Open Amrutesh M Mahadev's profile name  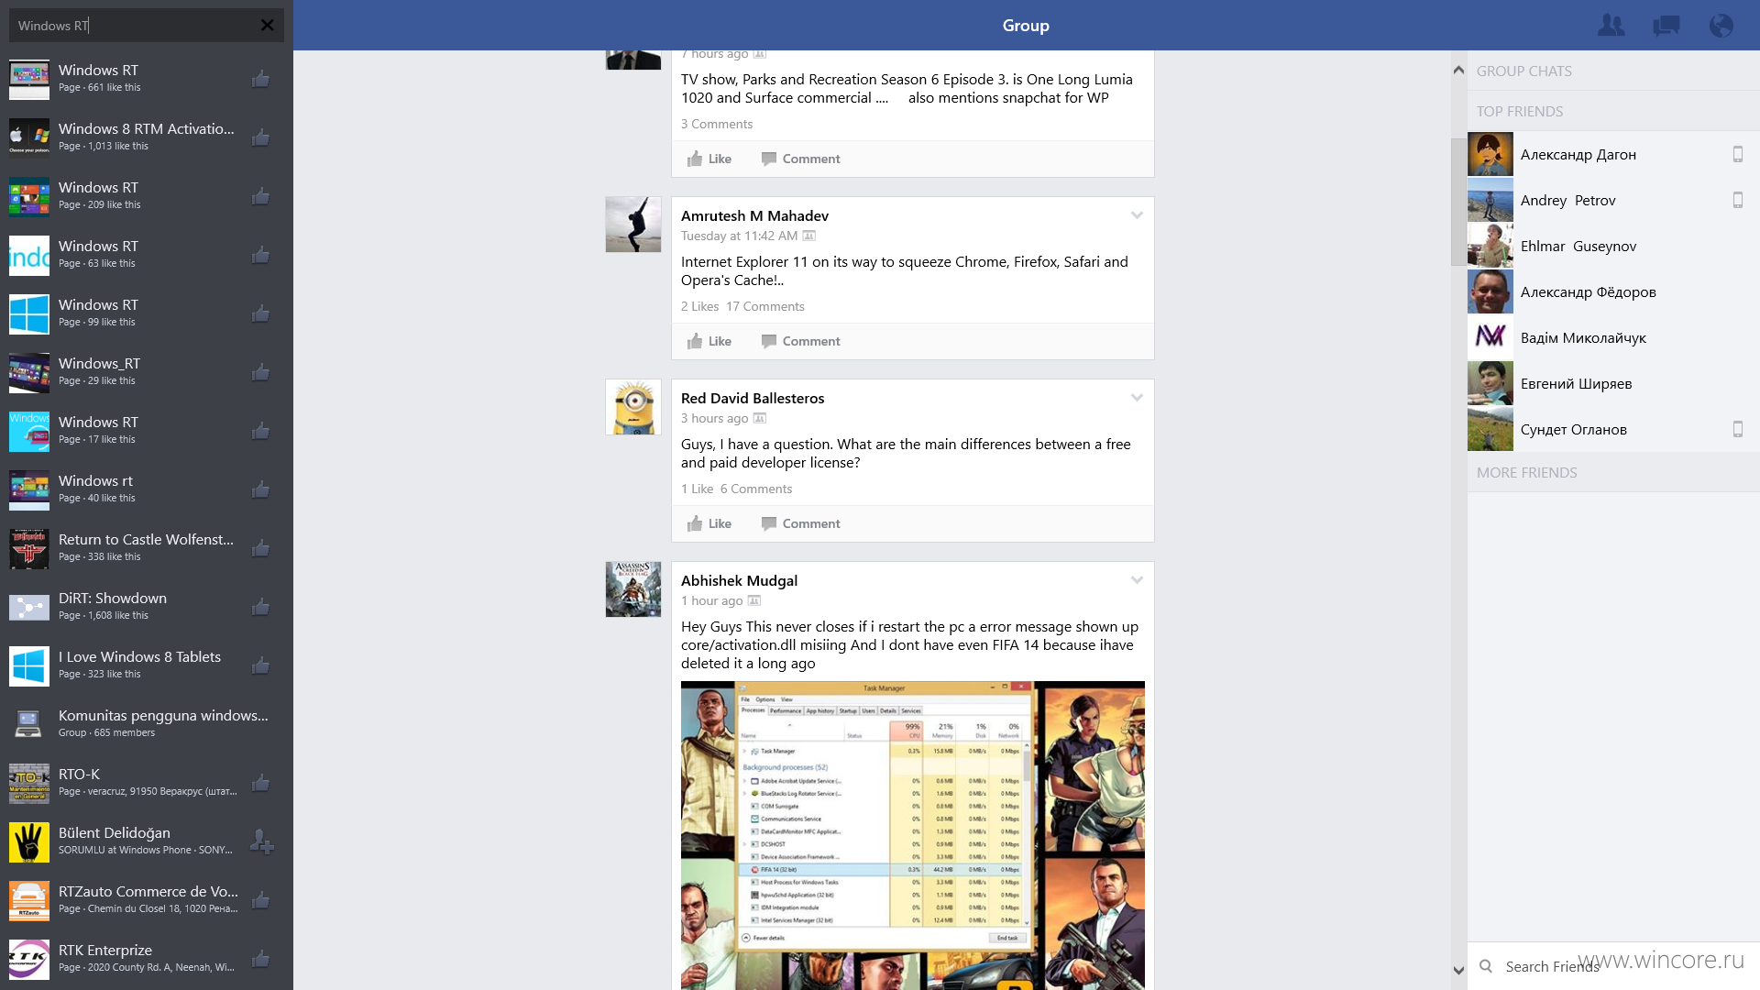[754, 215]
